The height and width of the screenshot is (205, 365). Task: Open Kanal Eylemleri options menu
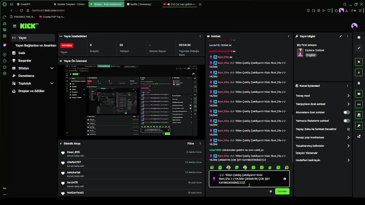click(347, 86)
